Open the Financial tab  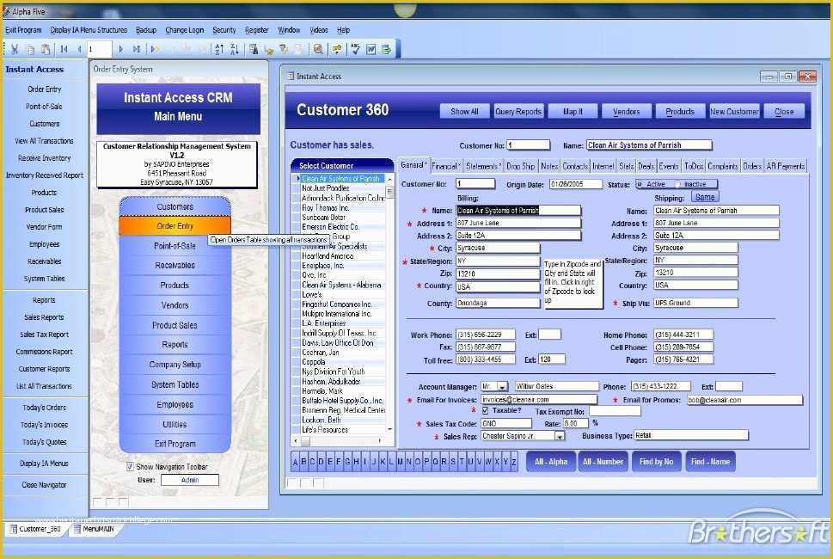[445, 166]
